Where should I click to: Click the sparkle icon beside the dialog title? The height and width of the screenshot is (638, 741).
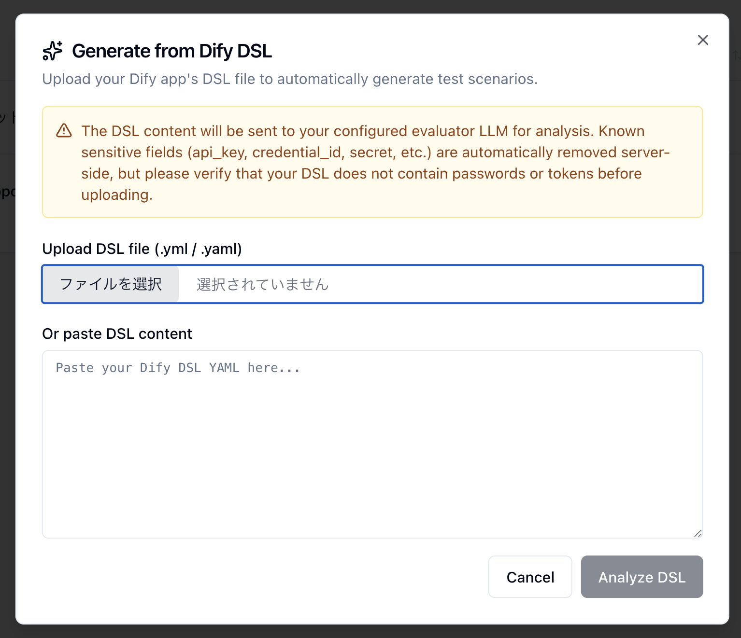[x=52, y=50]
